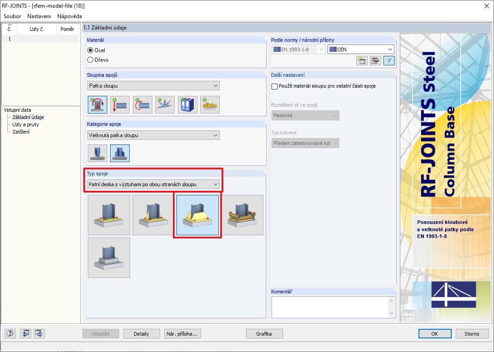Screen dimensions: 494x352
Task: Select the column base joint group icon
Action: (97, 105)
